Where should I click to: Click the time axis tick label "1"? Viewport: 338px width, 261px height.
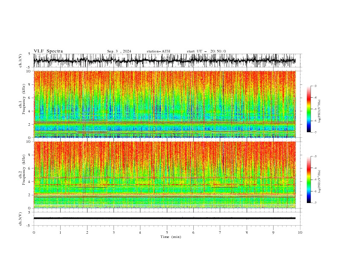(60, 232)
